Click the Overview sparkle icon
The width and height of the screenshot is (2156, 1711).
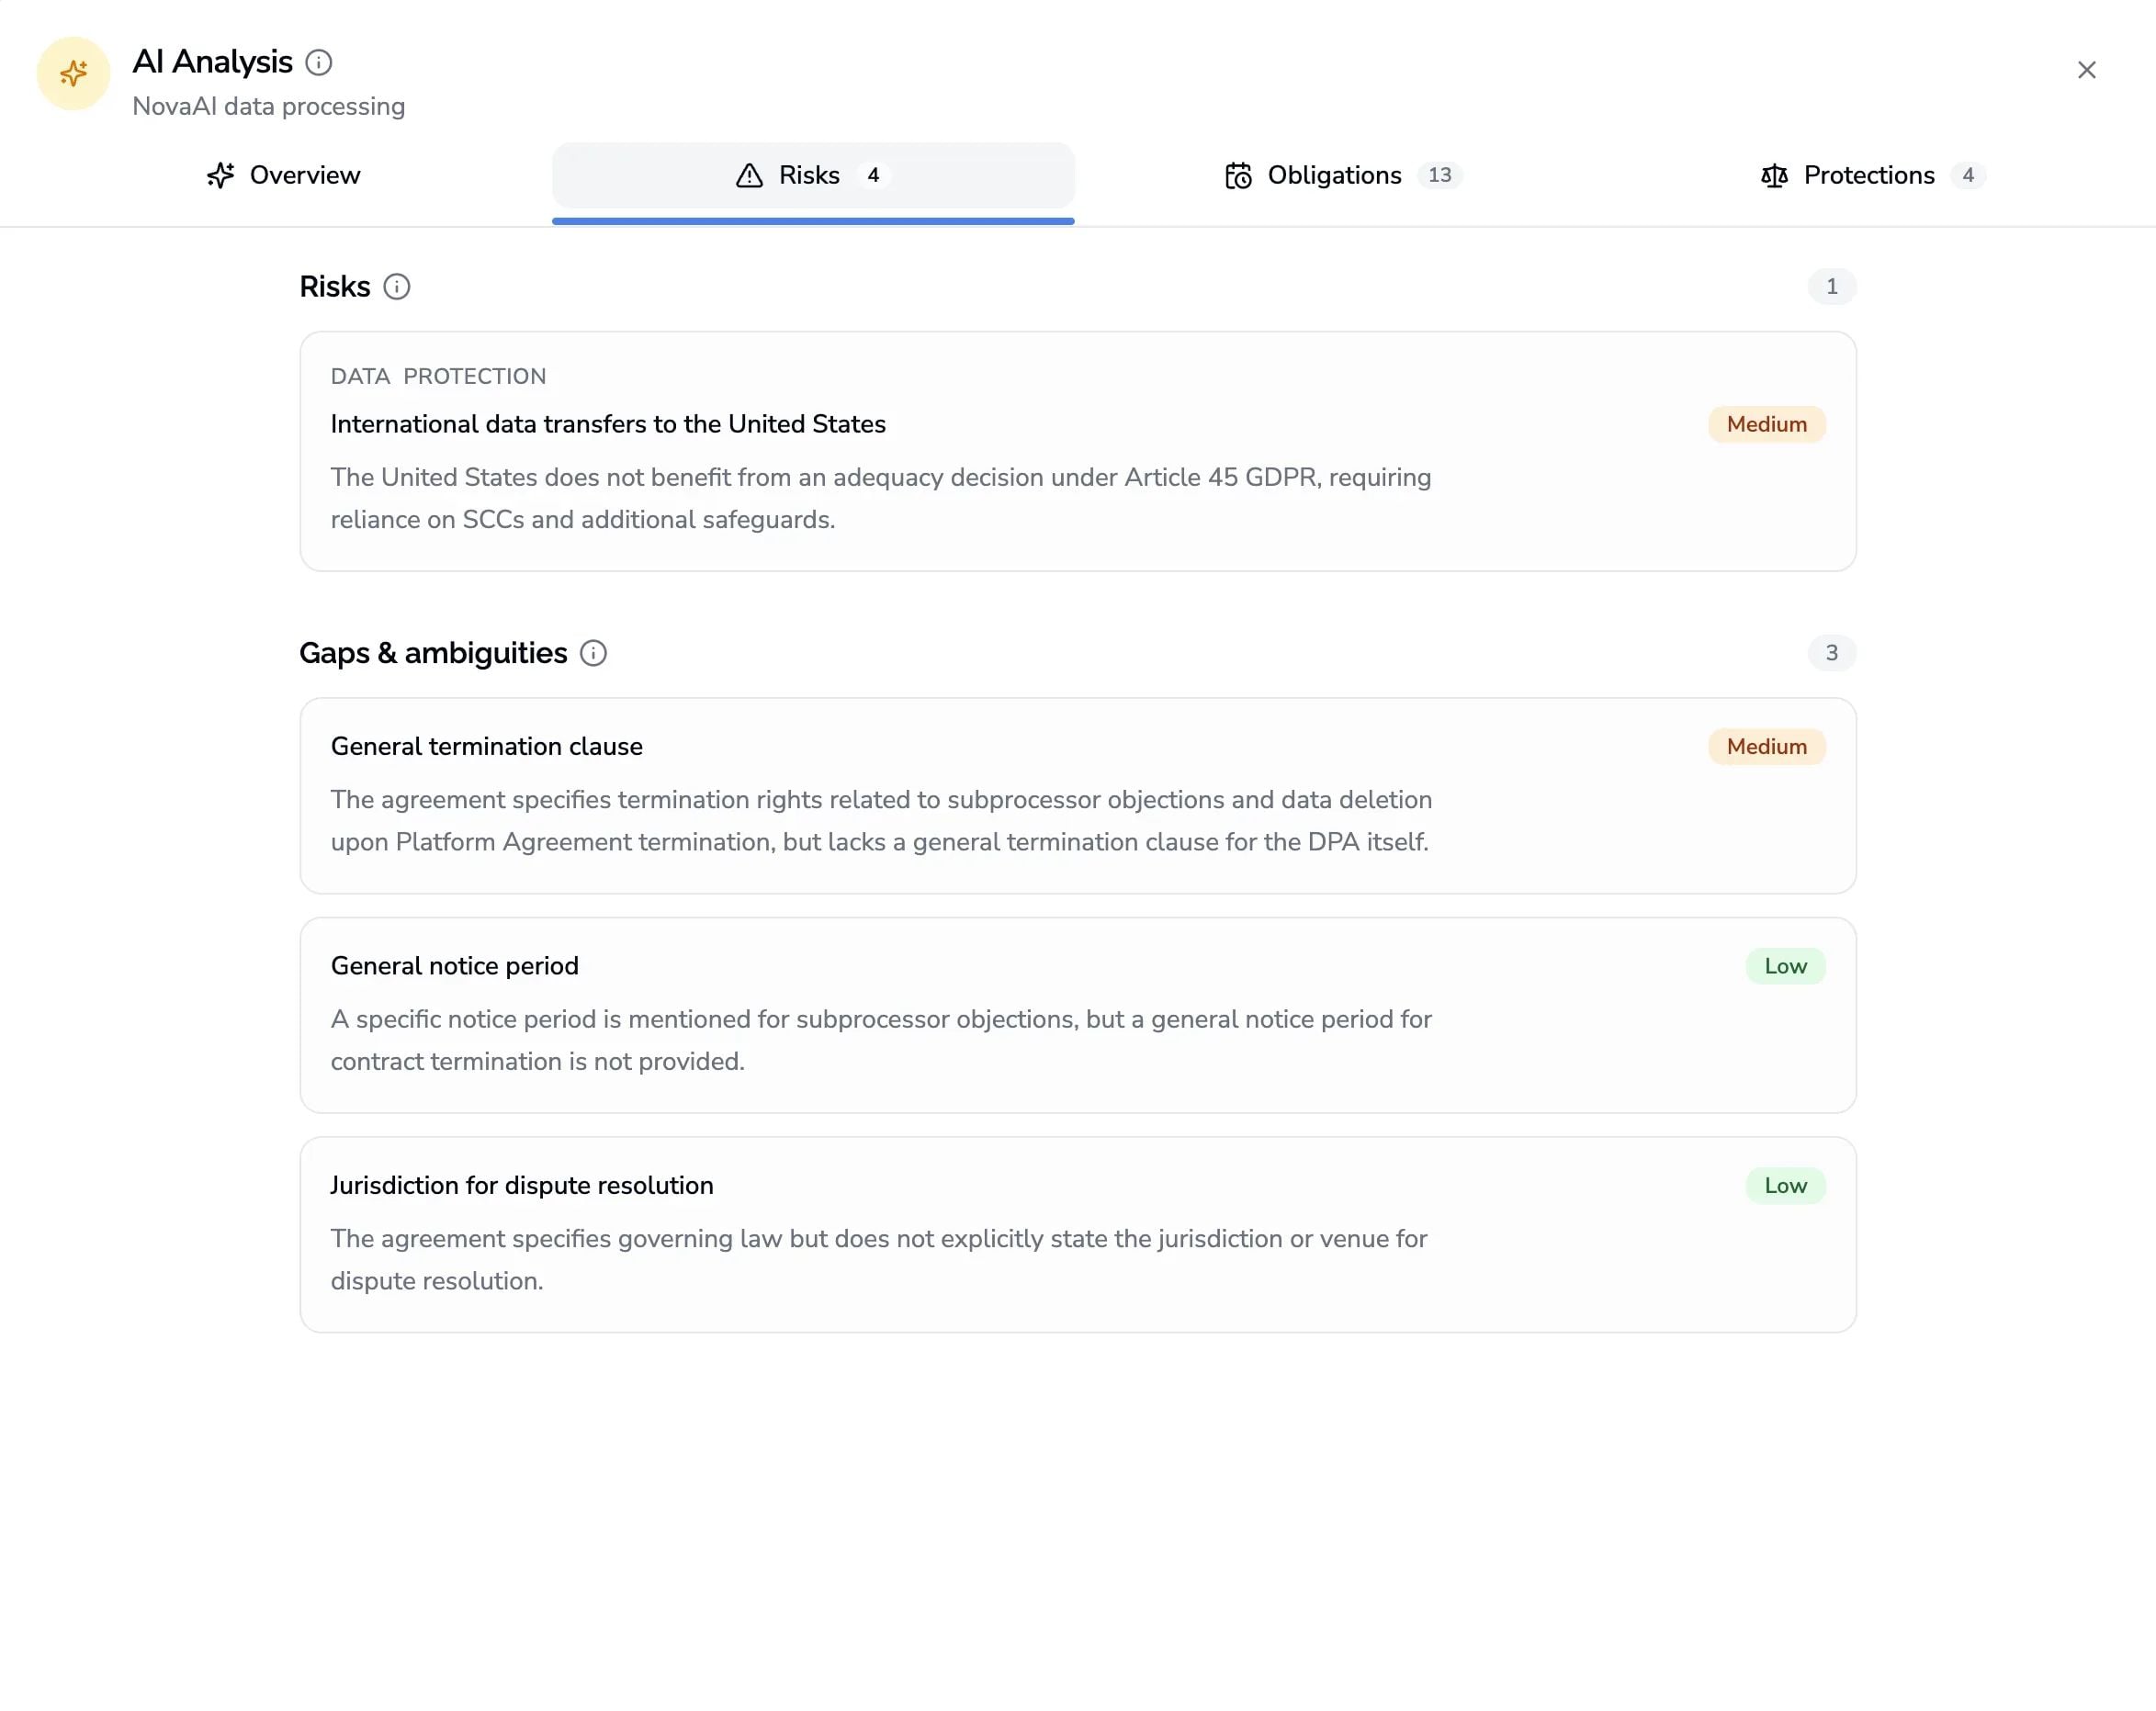[x=221, y=175]
